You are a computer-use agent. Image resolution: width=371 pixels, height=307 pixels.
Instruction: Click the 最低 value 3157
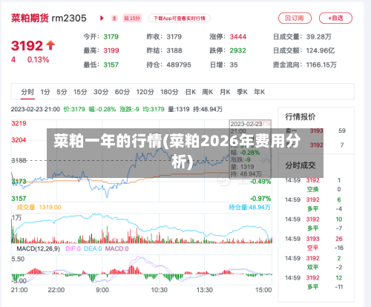(x=111, y=65)
